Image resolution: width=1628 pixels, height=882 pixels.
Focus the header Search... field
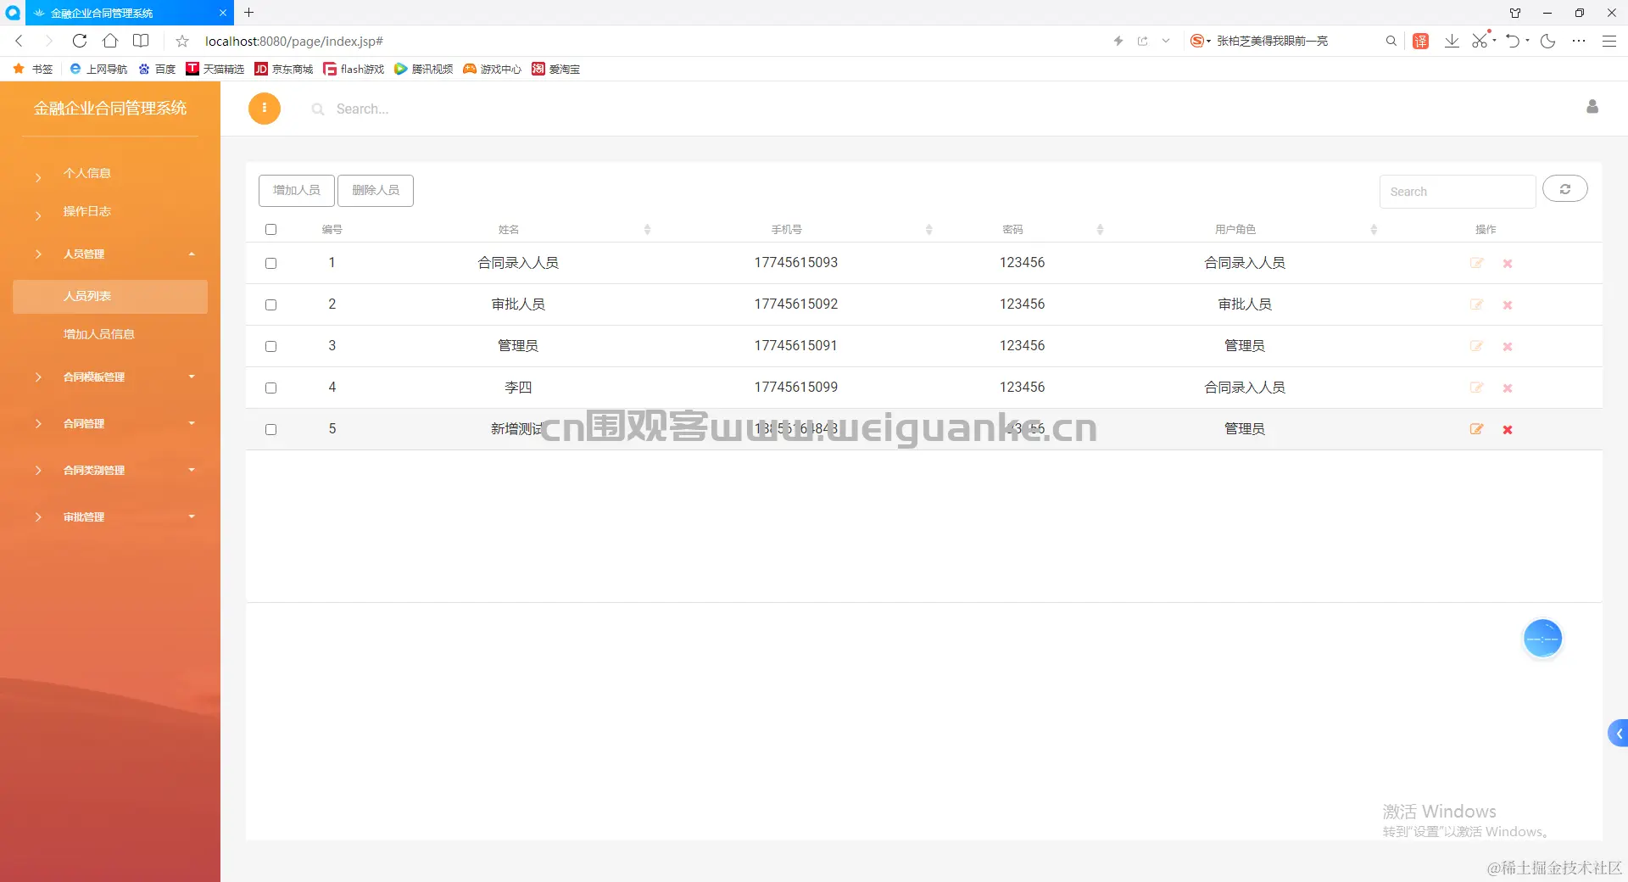pyautogui.click(x=362, y=109)
